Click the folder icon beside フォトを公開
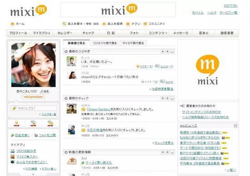Viewport: 250px width, 176px height. (x=36, y=135)
